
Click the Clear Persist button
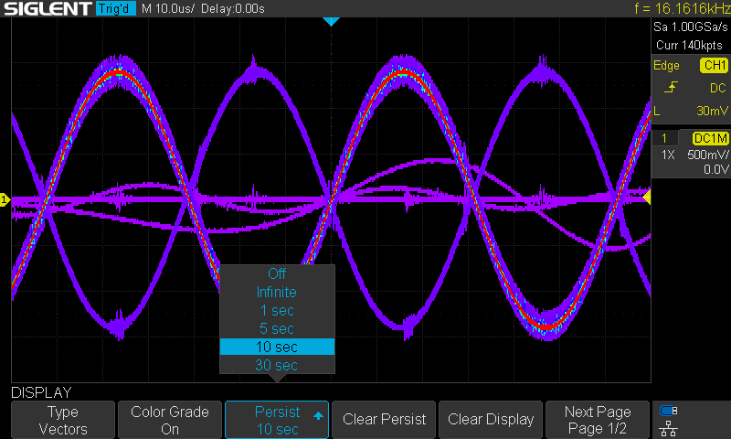384,420
